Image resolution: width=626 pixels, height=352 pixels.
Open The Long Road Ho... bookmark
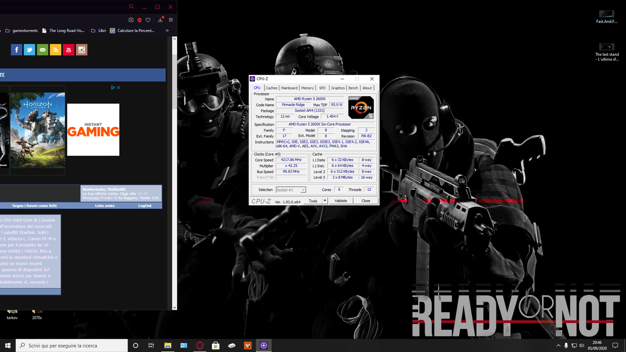(x=63, y=30)
